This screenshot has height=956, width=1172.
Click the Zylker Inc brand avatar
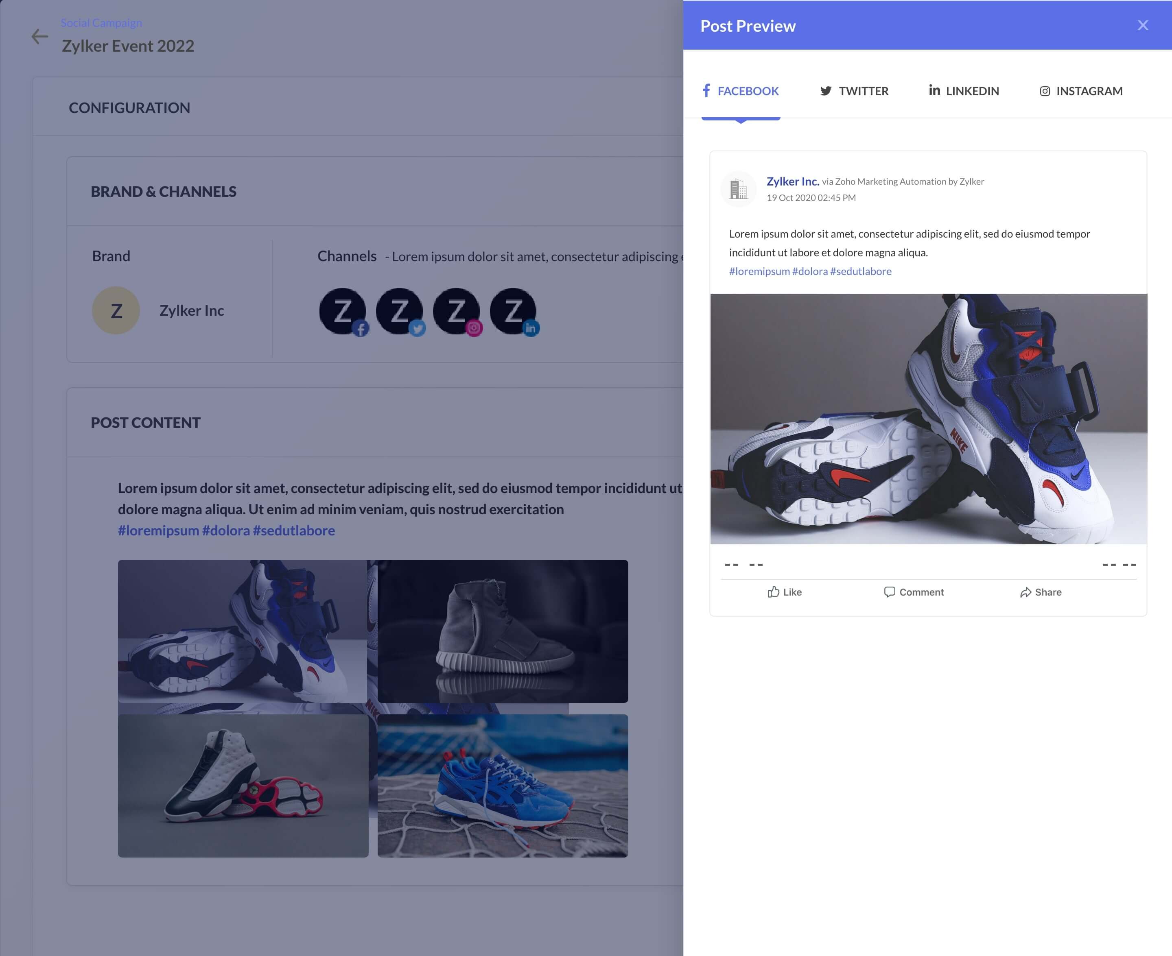click(116, 310)
